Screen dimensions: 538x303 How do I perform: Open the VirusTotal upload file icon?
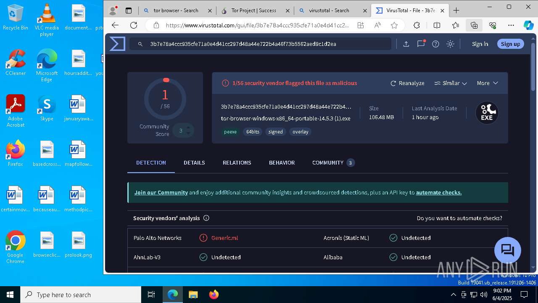click(406, 44)
